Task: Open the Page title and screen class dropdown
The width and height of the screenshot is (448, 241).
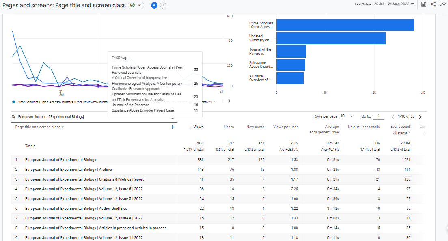Action: (x=40, y=127)
